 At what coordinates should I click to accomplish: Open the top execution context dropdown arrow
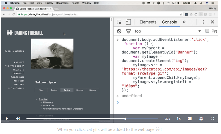(200, 31)
